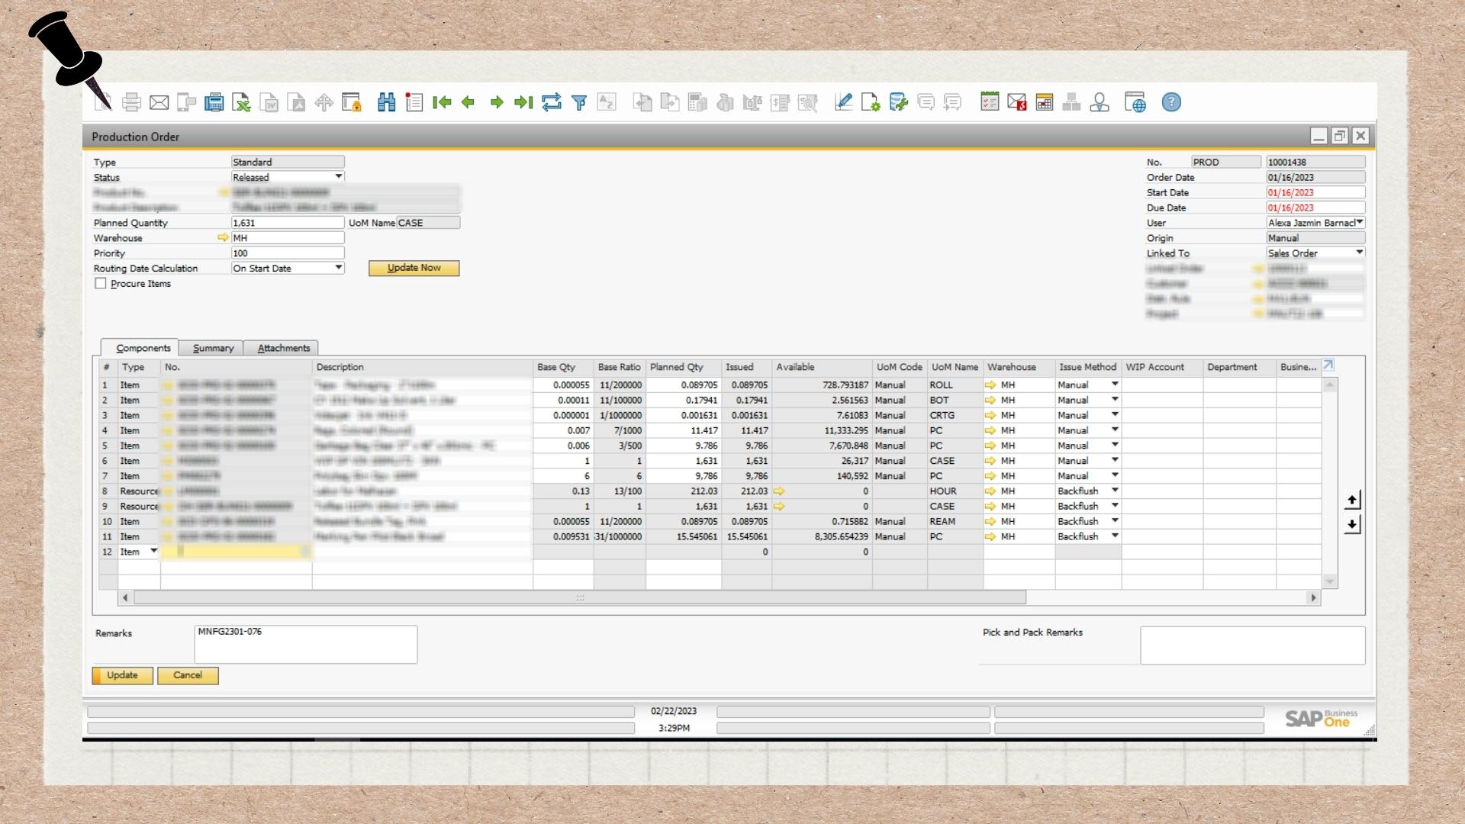Click the Filter funnel icon
Viewport: 1465px width, 824px height.
[579, 102]
